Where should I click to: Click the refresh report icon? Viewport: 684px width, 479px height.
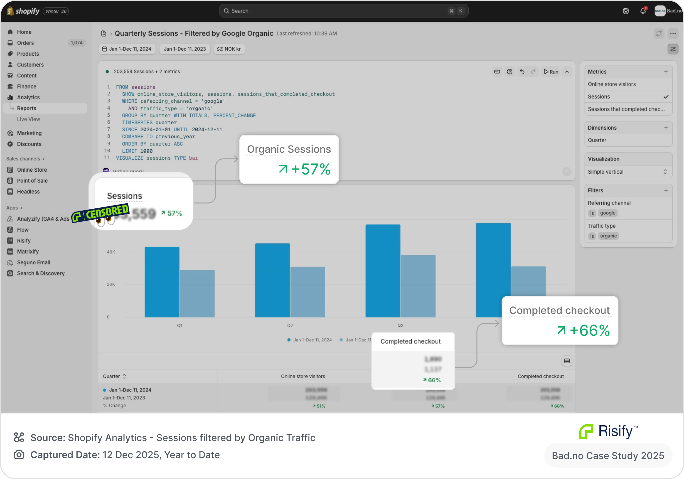tap(659, 34)
